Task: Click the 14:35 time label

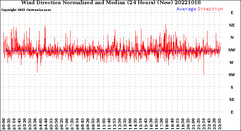Action: click(135, 124)
